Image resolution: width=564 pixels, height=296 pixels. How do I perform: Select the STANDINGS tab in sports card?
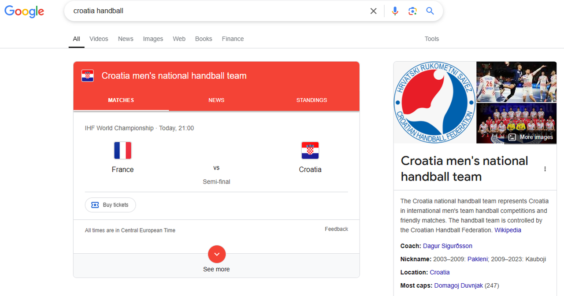(x=312, y=100)
